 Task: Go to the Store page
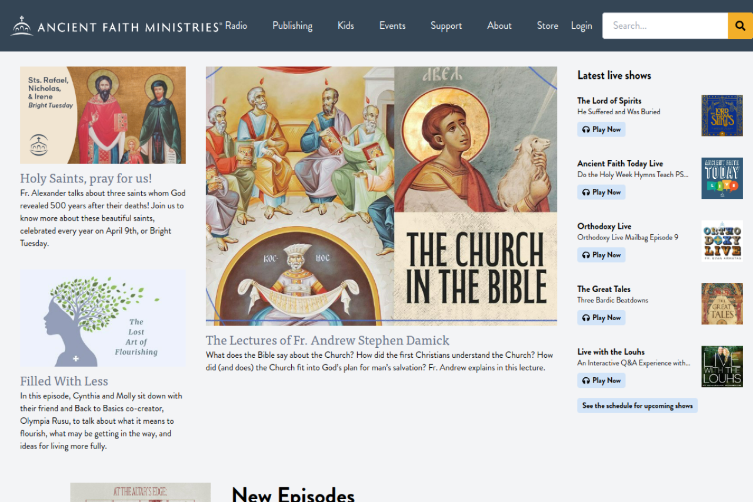click(x=547, y=26)
